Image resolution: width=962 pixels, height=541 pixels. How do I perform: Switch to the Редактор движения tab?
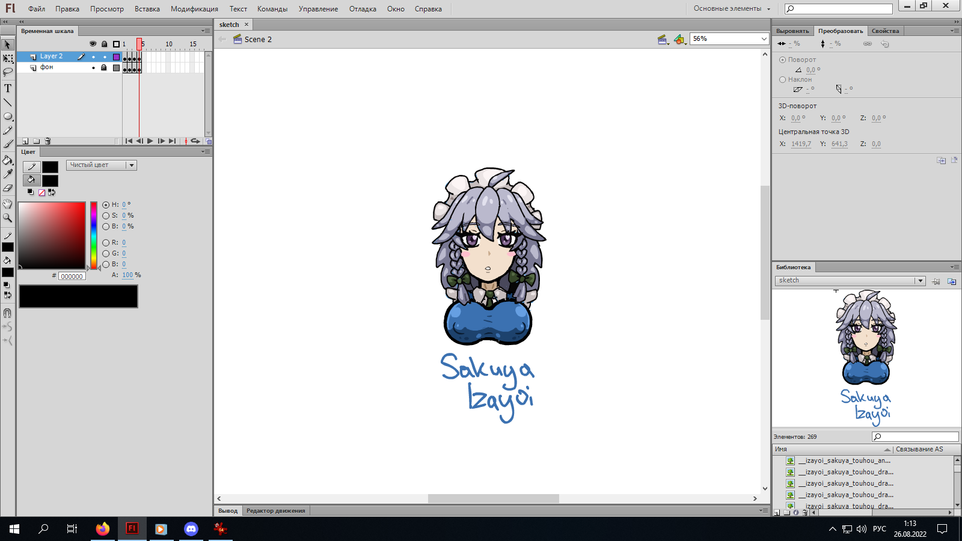(276, 511)
